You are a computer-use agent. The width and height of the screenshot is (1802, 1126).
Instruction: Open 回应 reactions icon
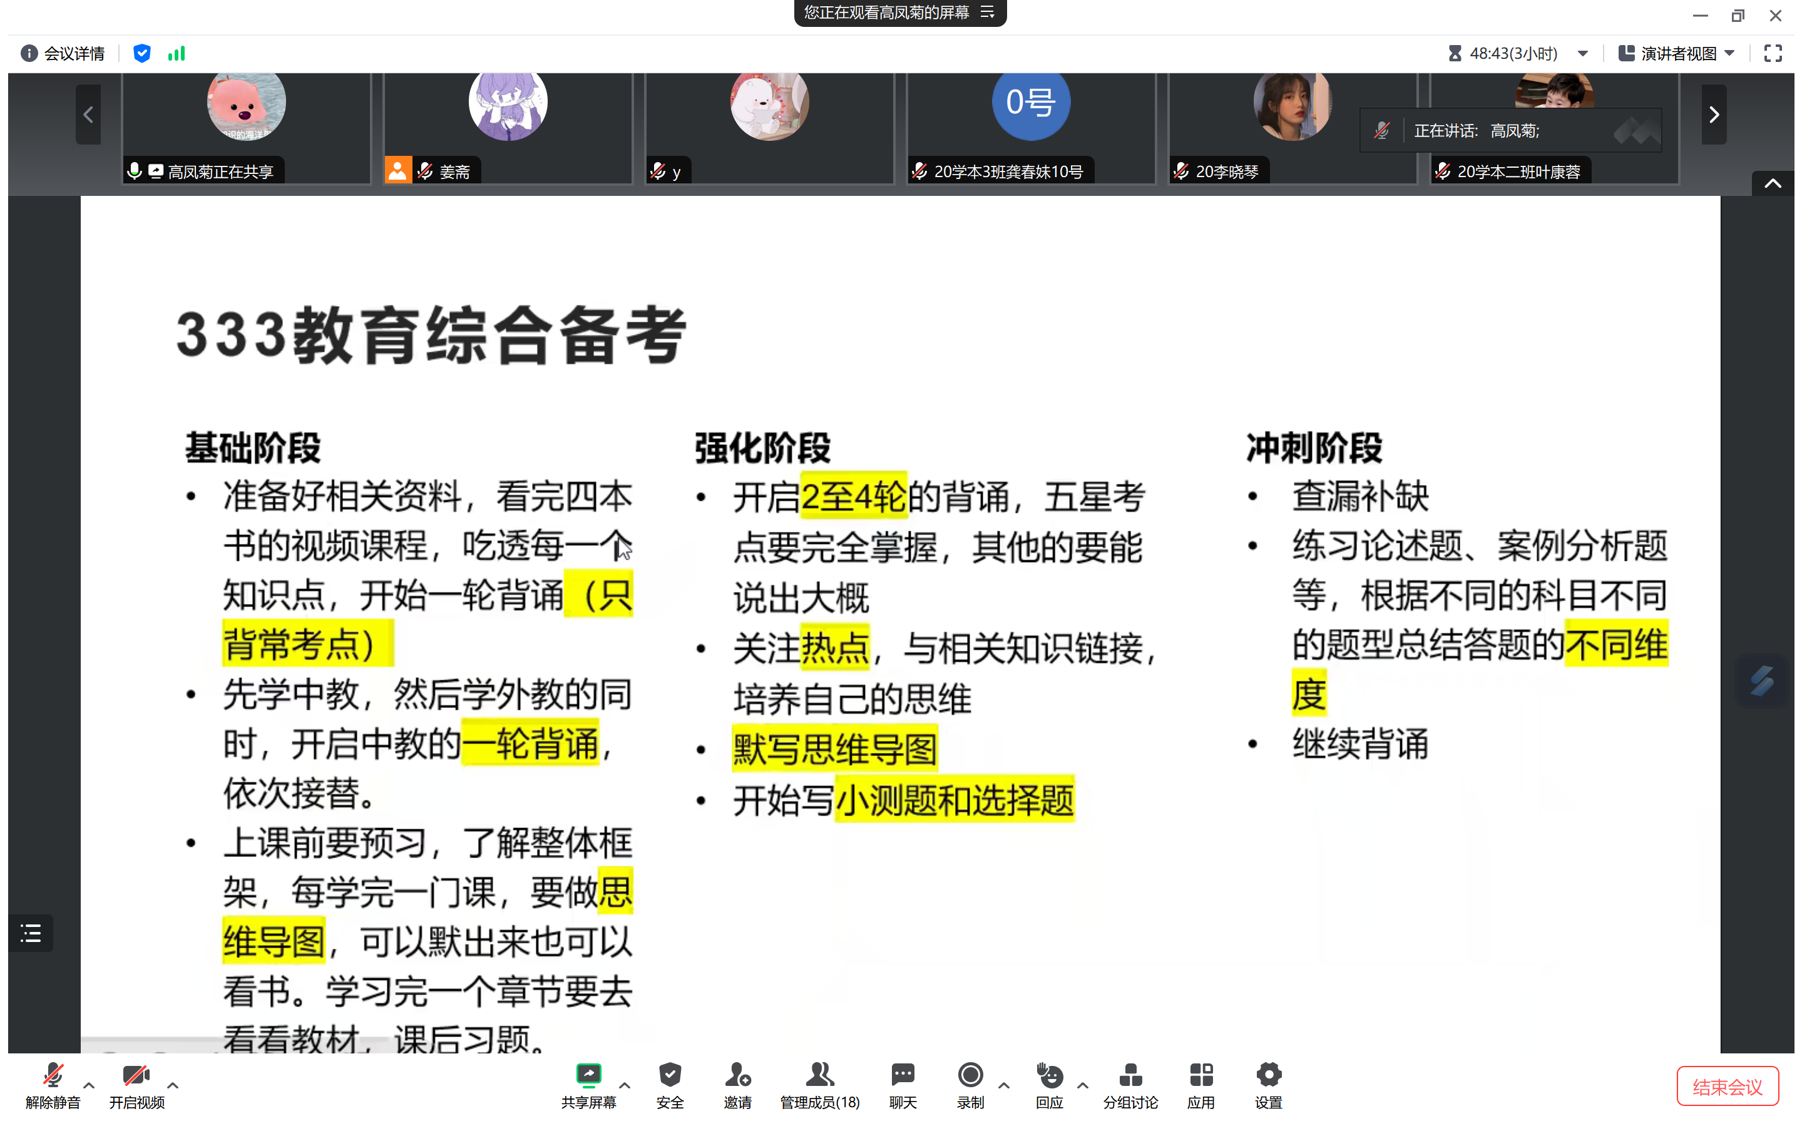click(x=1049, y=1085)
